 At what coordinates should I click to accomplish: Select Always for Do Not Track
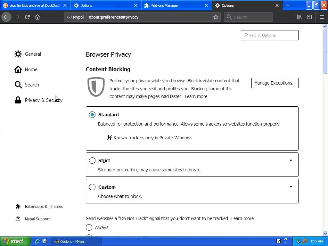tap(89, 227)
